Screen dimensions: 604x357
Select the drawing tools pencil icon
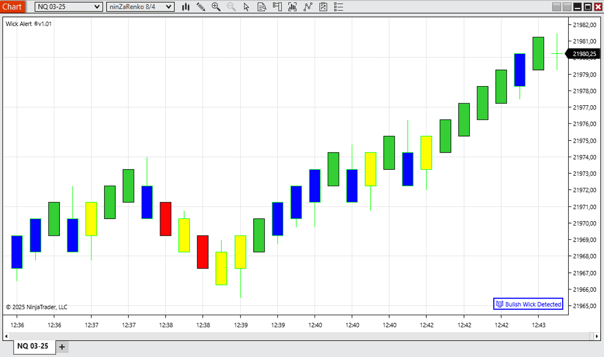pos(201,7)
